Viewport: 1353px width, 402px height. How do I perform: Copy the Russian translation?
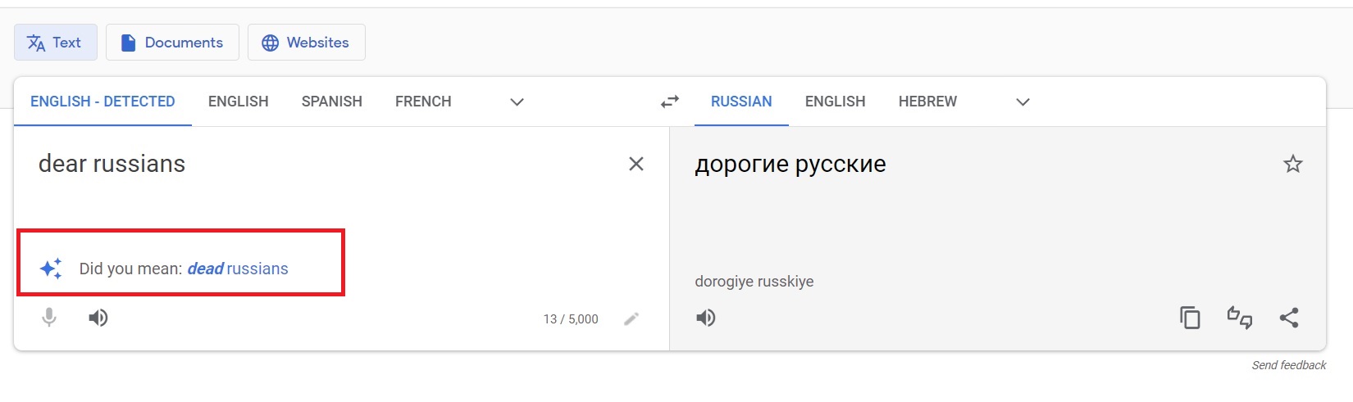(x=1190, y=318)
